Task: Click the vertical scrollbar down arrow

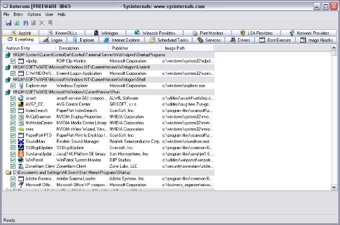Action: click(x=334, y=187)
